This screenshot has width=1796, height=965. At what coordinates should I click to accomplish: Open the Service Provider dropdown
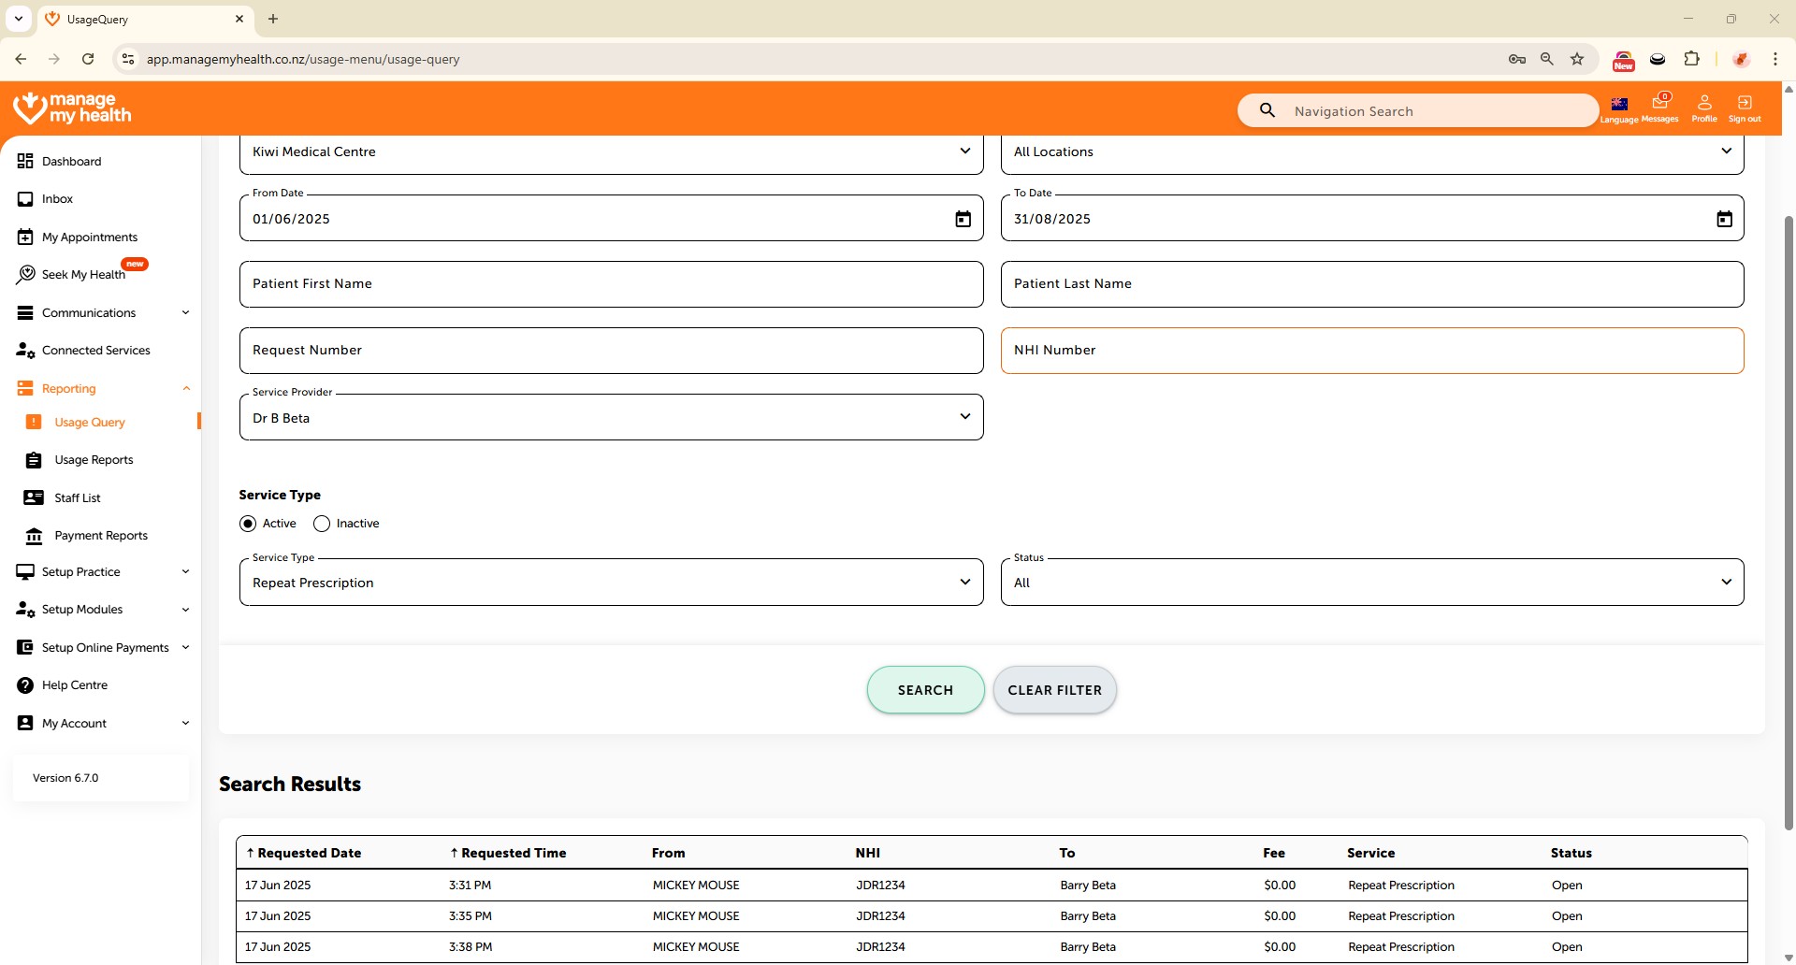[611, 417]
